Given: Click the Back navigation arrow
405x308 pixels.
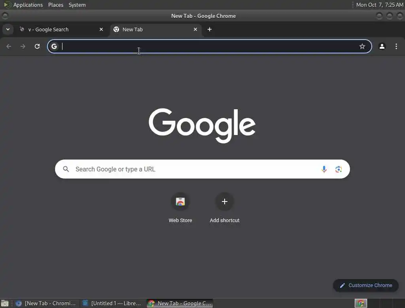Looking at the screenshot, I should pyautogui.click(x=9, y=46).
